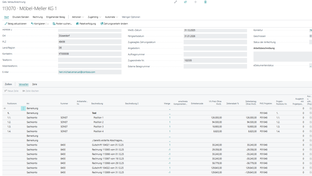
Task: Click the Land/Region field showing DE
Action: click(x=90, y=48)
